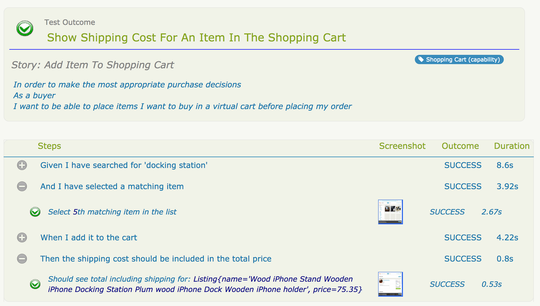The height and width of the screenshot is (306, 540).
Task: Click the tag icon in Shopping Cart badge
Action: [x=421, y=59]
